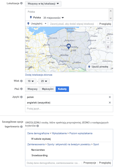Click Przeglądaj next to the location input
Screen dimensions: 115x167
point(105,24)
